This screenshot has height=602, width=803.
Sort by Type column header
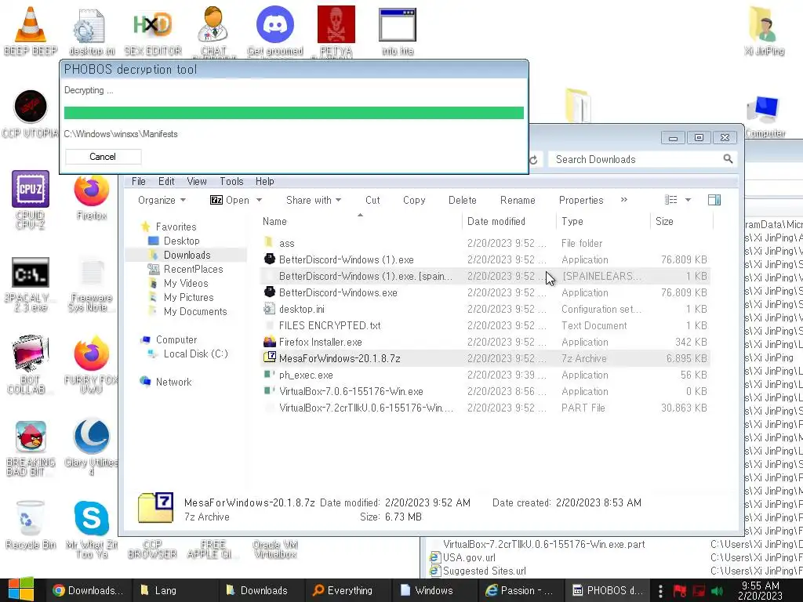[603, 221]
